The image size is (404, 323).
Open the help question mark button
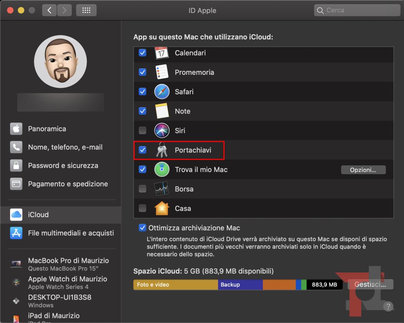point(388,306)
